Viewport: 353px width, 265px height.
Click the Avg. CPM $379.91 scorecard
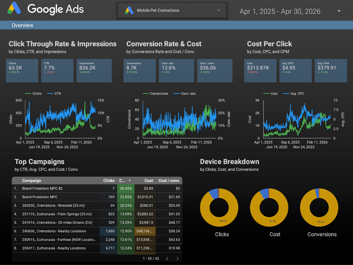(331, 70)
